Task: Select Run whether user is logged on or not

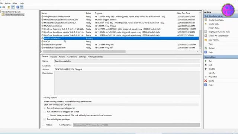Action: 45,112
